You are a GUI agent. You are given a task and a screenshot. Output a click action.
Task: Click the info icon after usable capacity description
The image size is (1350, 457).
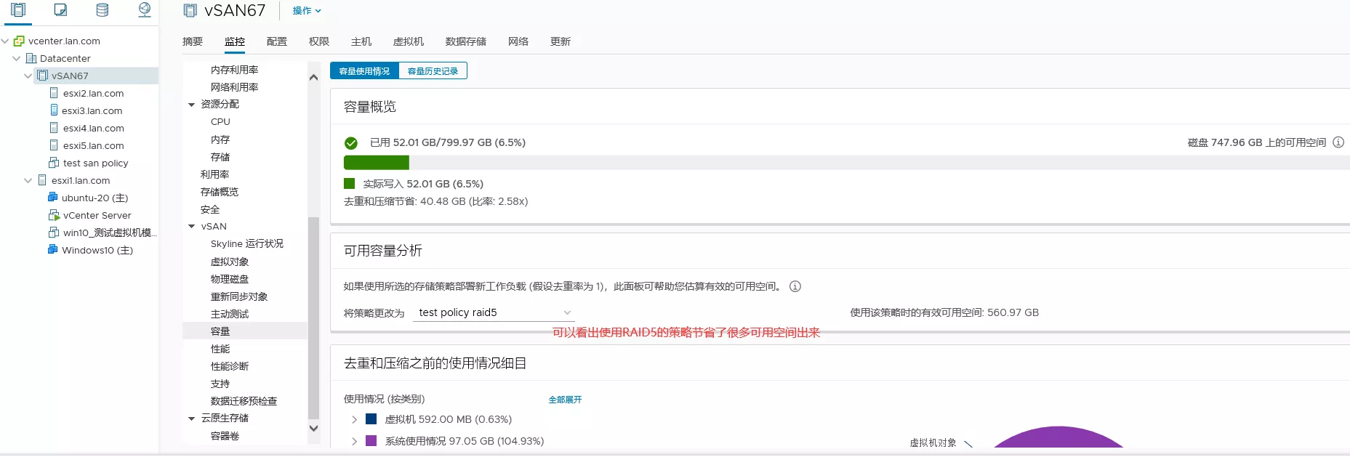click(795, 286)
